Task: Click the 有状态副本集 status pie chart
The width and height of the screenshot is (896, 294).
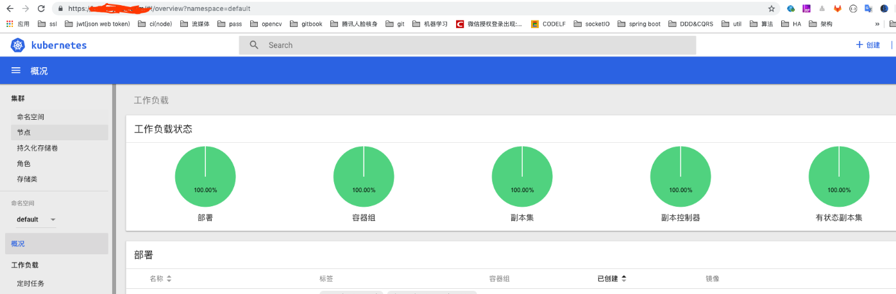Action: click(x=839, y=177)
